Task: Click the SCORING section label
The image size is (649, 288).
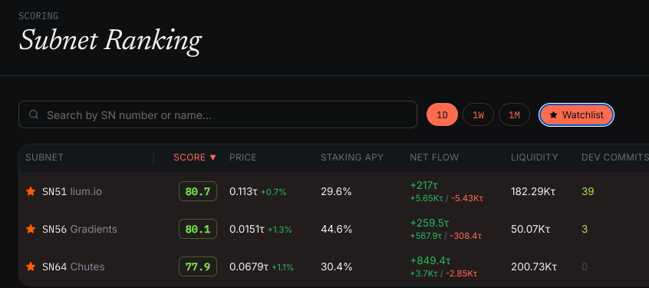Action: [x=38, y=16]
